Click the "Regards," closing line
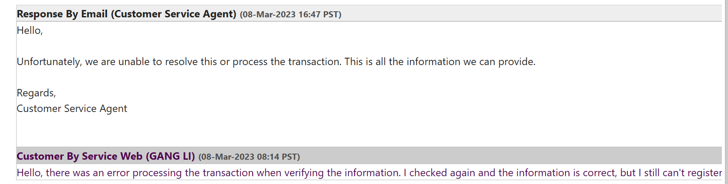728x184 pixels. 36,93
